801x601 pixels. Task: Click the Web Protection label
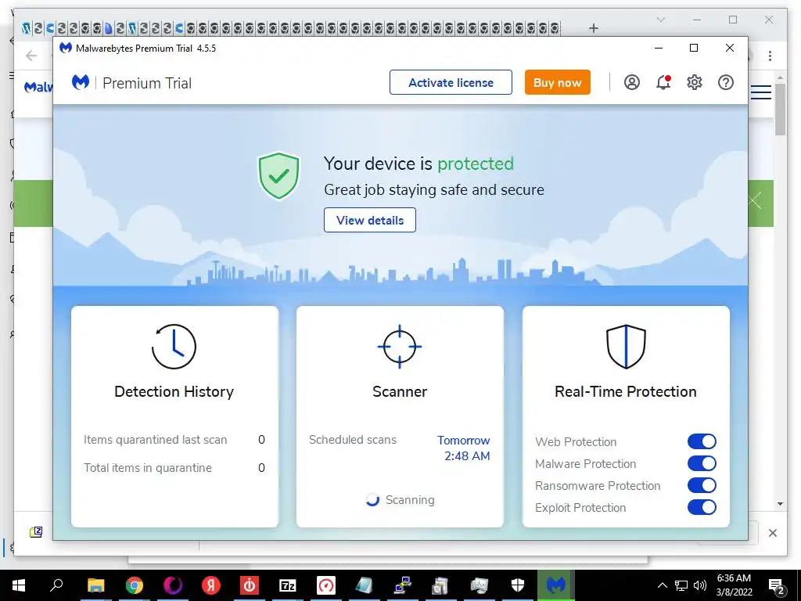[576, 442]
